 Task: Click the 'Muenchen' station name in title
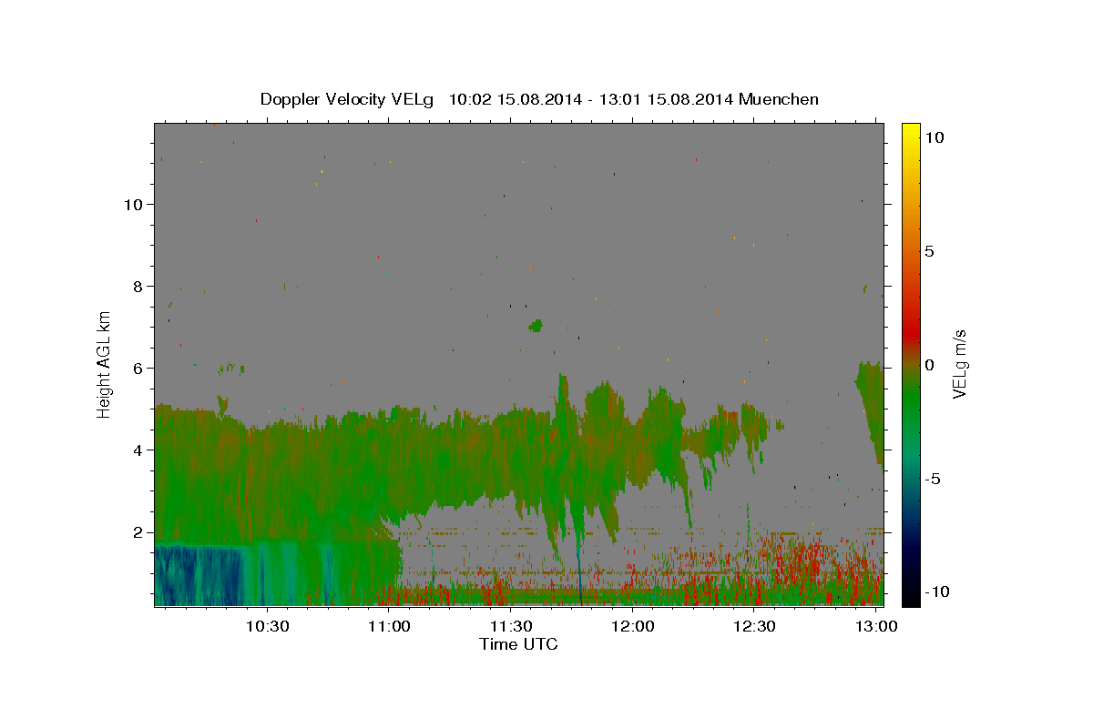(779, 99)
